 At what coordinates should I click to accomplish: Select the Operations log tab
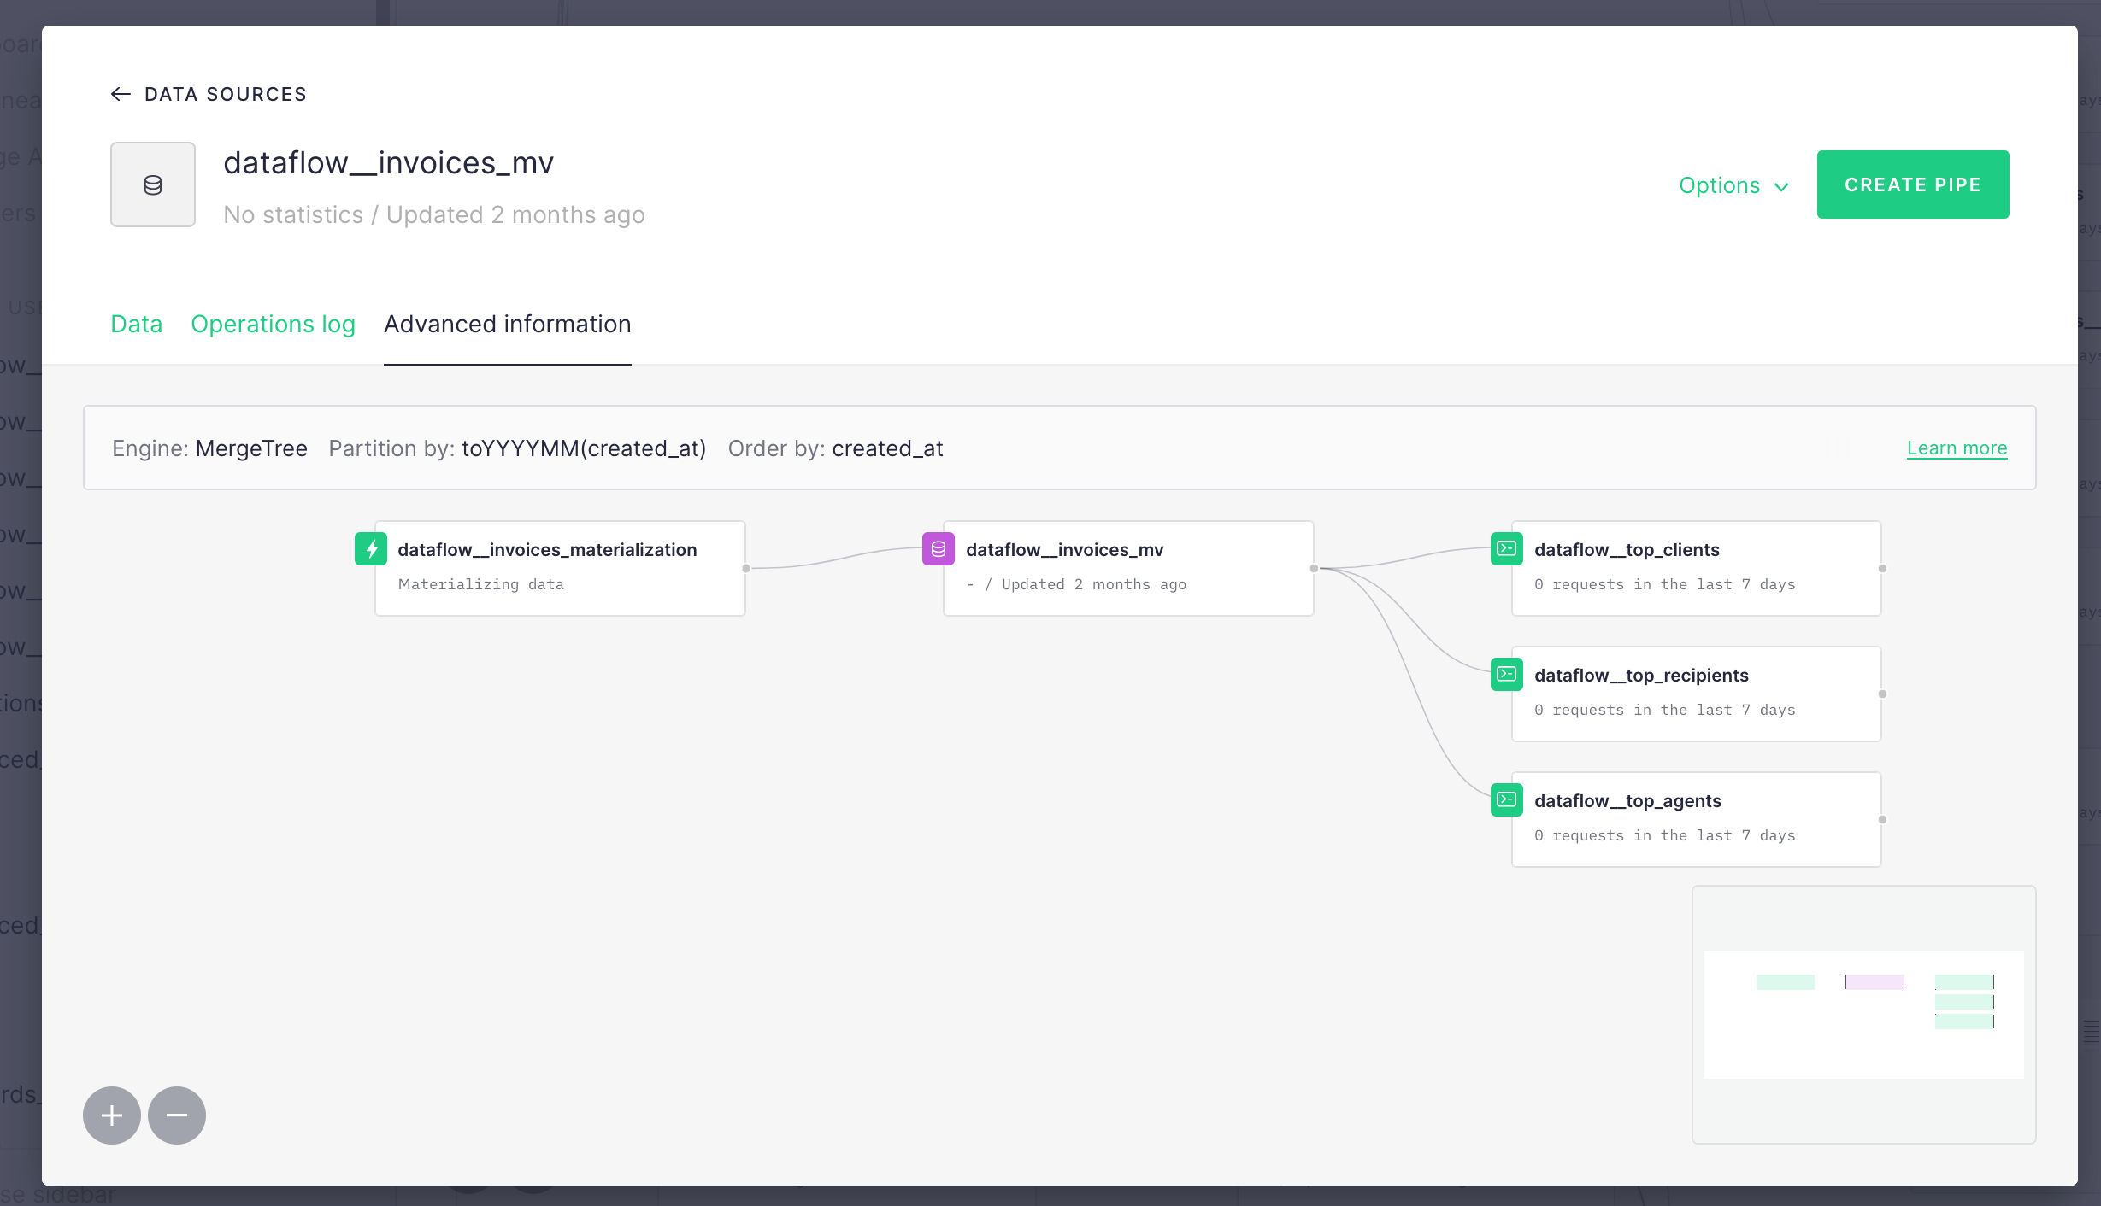tap(273, 323)
